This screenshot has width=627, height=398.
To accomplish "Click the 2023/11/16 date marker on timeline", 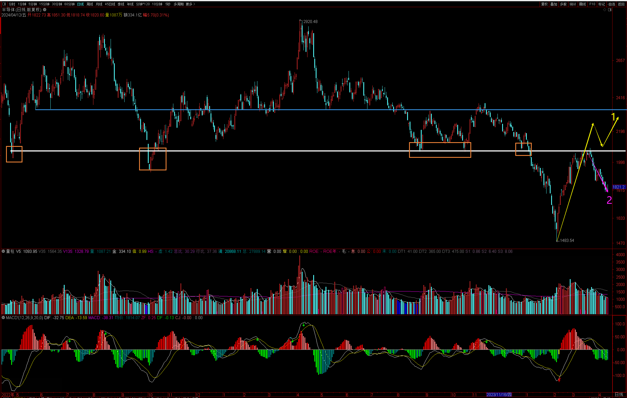I will pos(499,395).
